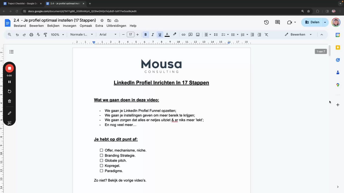The width and height of the screenshot is (344, 193).
Task: Insert a link
Action: (183, 35)
